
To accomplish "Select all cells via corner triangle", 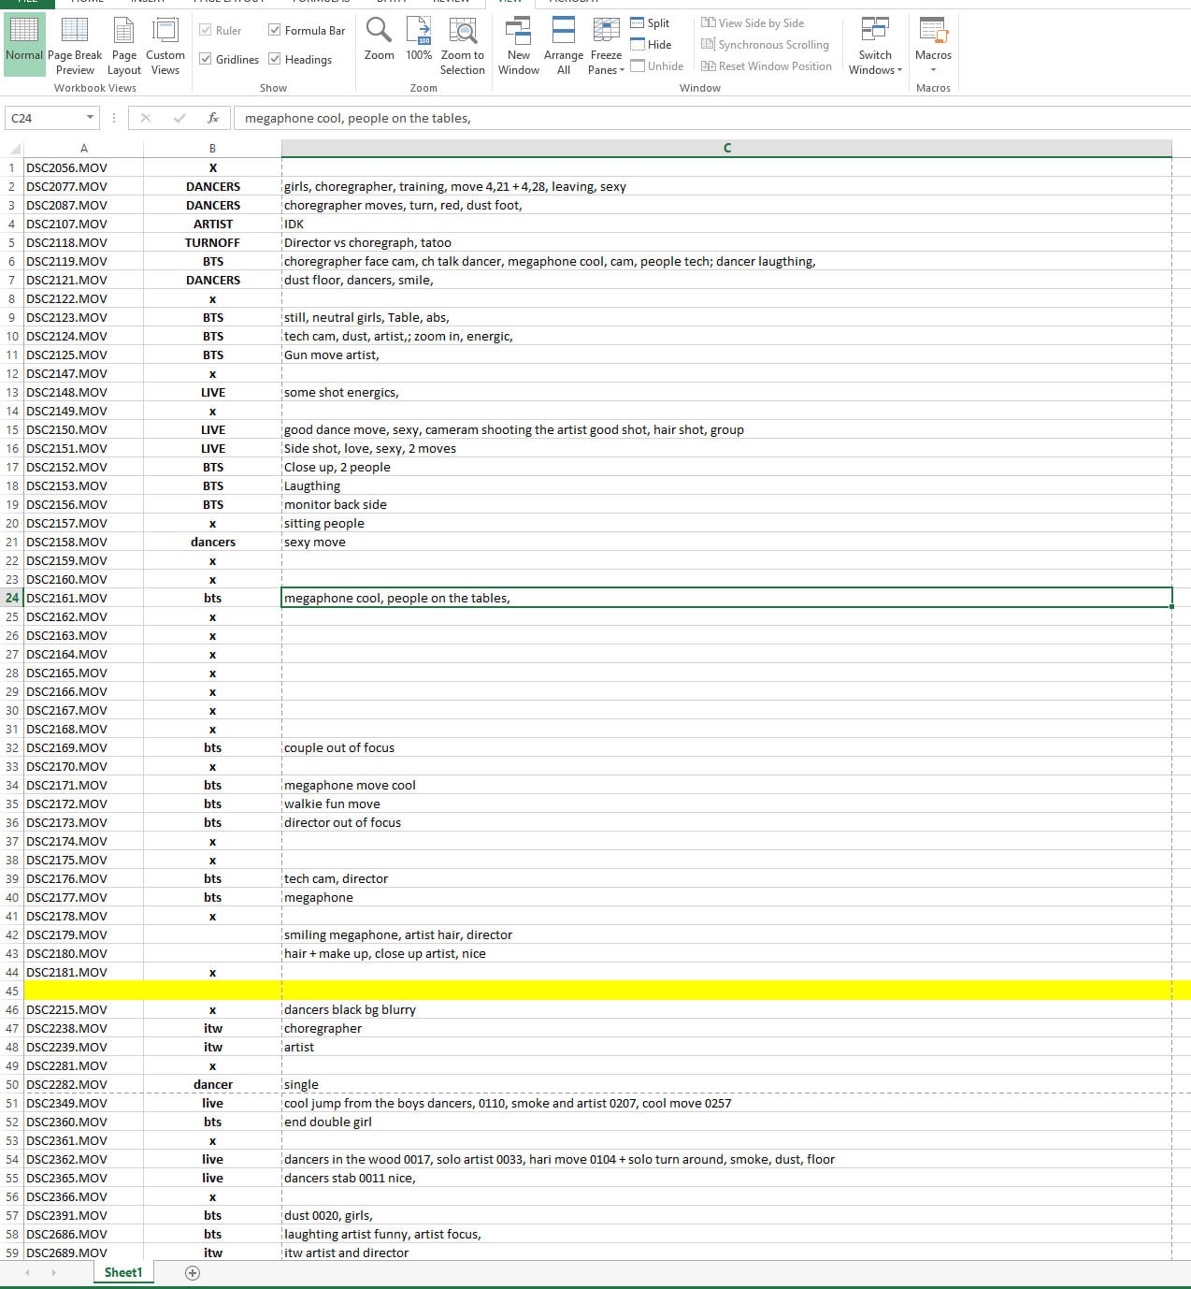I will pos(14,149).
